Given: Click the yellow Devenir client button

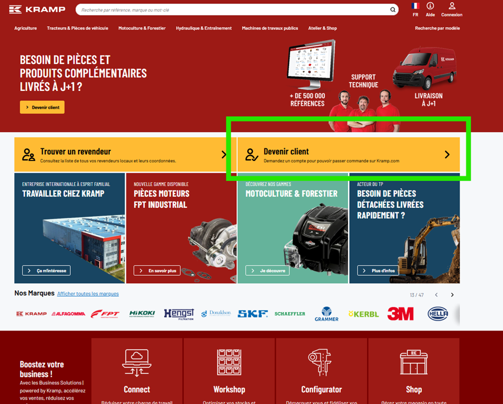Looking at the screenshot, I should (42, 107).
